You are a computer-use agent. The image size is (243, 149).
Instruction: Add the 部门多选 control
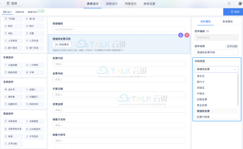tap(34, 48)
